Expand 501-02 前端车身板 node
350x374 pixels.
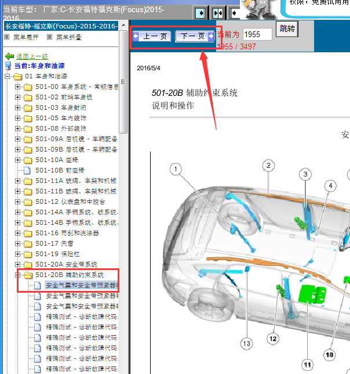coord(17,98)
